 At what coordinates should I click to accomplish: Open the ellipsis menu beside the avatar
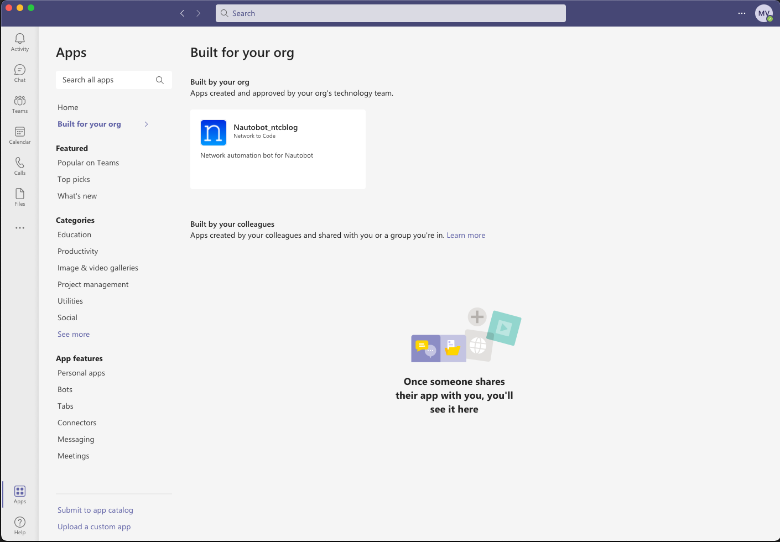tap(741, 13)
